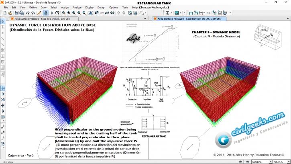
Task: Open left window tab list dropdown
Action: 145,19
